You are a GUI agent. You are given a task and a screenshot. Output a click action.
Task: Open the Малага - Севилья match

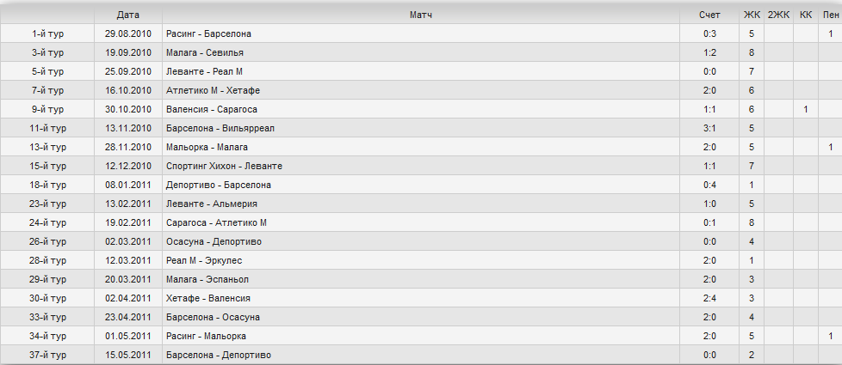(x=205, y=52)
